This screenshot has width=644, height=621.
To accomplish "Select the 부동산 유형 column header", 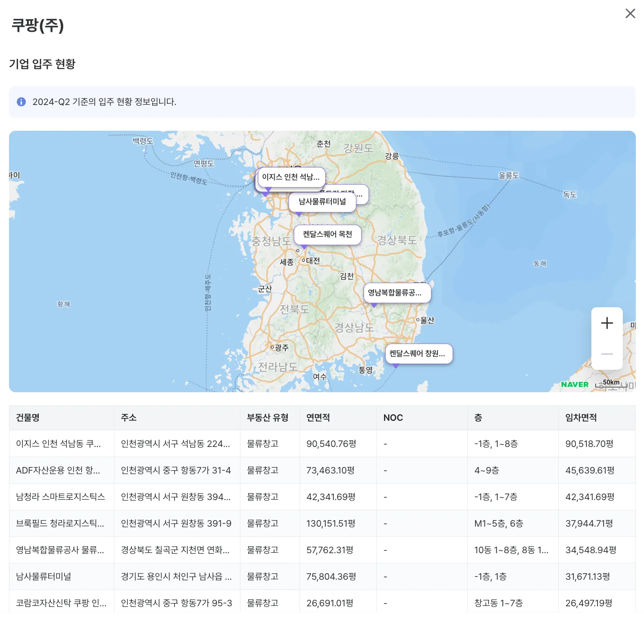I will (267, 418).
